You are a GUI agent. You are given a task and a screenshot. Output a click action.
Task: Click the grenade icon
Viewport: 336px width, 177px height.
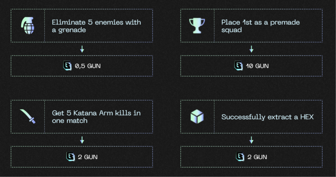tap(28, 26)
